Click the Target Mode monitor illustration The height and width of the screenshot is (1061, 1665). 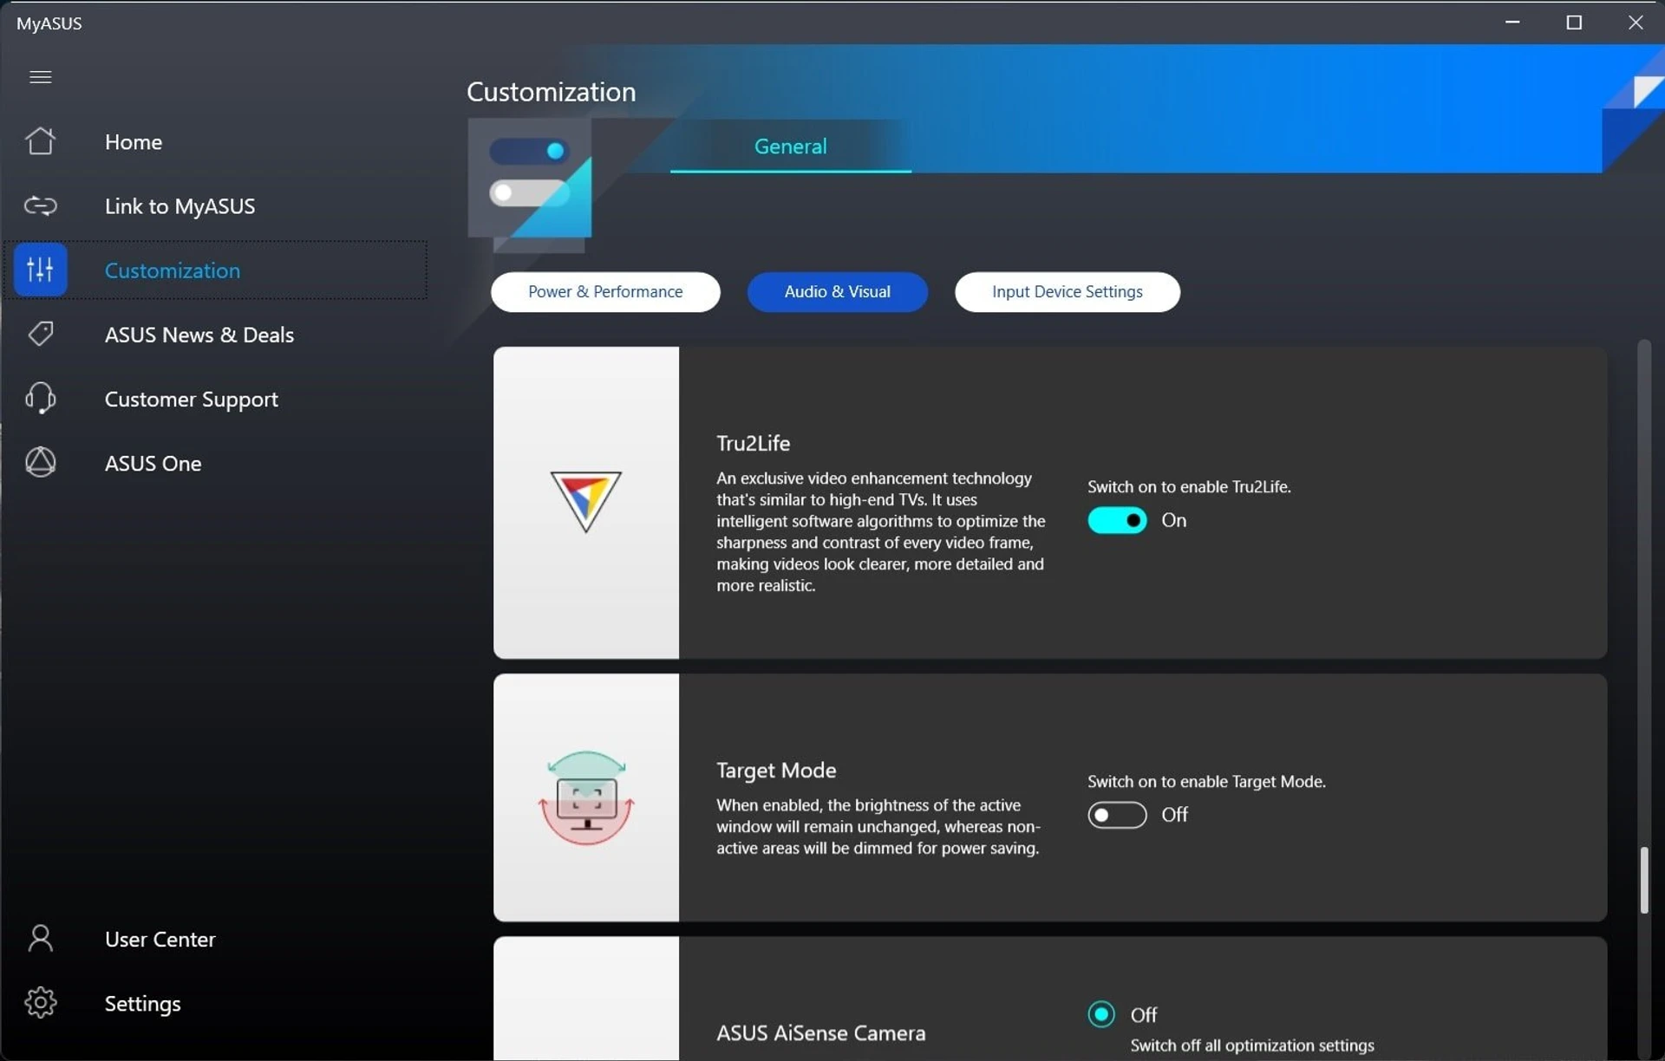[x=586, y=798]
